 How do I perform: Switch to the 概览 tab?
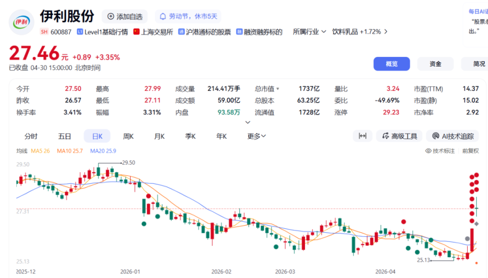[391, 64]
